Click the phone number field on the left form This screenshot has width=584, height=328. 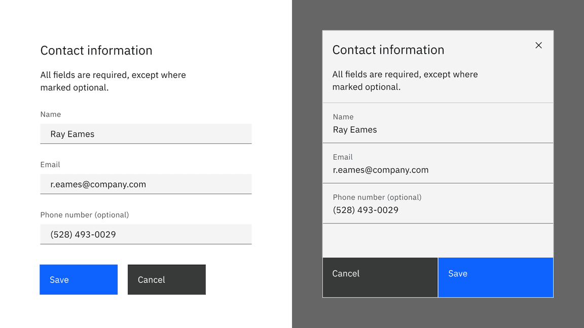point(146,234)
